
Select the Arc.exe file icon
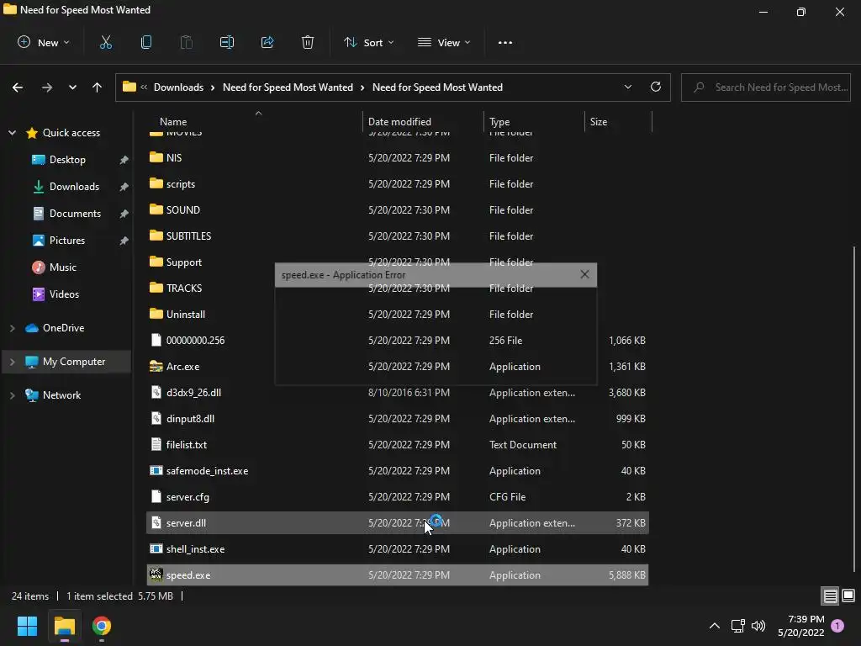point(156,367)
